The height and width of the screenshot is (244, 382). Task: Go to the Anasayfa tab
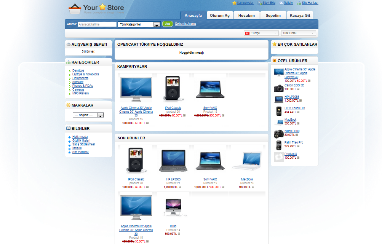(x=193, y=15)
